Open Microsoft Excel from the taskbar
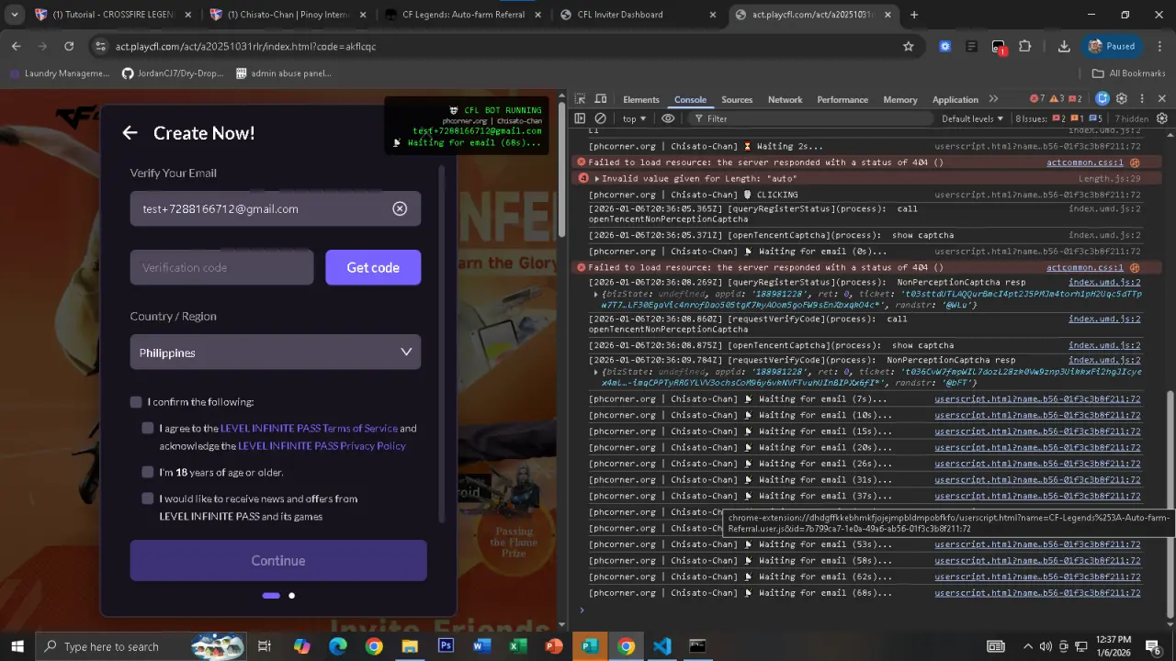Screen dimensions: 1176x661 pyautogui.click(x=517, y=646)
